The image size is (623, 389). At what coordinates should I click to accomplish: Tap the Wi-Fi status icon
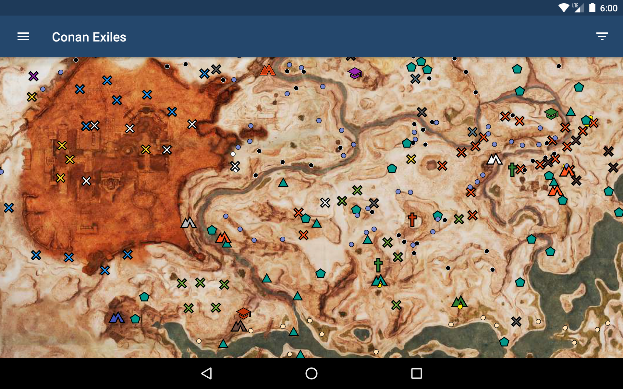click(x=564, y=8)
